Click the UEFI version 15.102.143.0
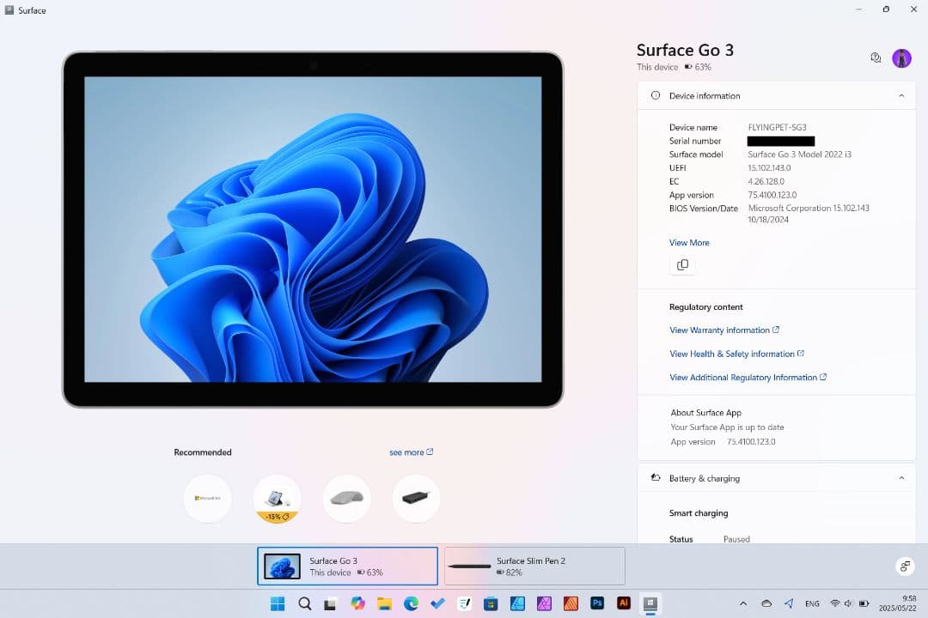This screenshot has width=928, height=618. (769, 168)
